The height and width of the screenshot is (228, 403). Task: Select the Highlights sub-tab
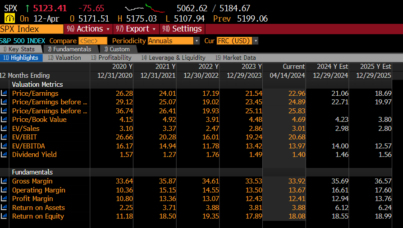pos(21,58)
